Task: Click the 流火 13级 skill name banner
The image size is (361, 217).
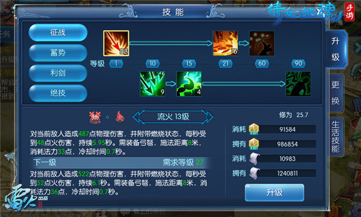Action: tap(173, 117)
